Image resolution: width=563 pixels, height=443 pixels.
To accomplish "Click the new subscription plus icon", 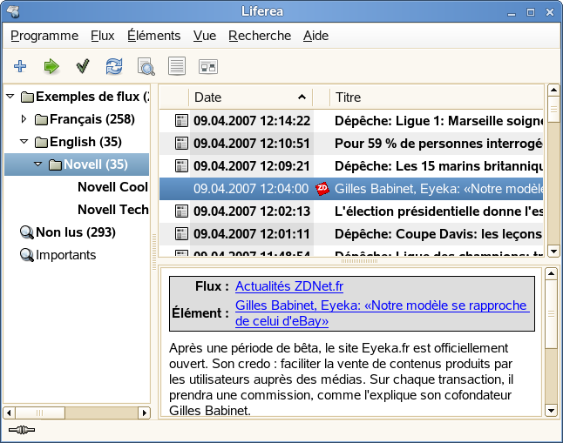I will click(x=21, y=66).
